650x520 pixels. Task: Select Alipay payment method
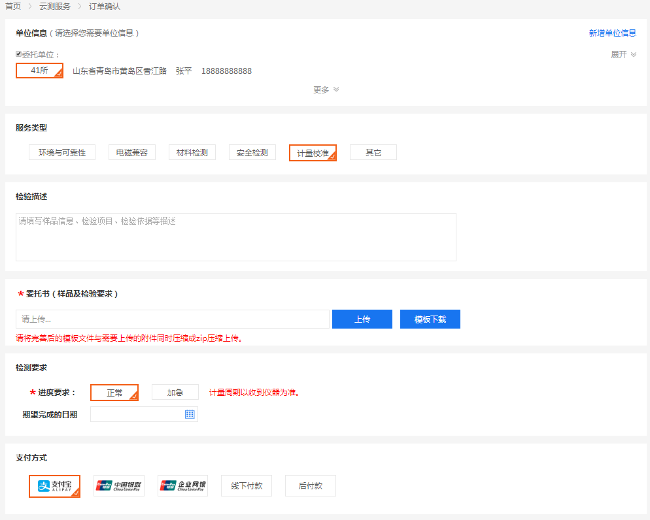pos(54,486)
